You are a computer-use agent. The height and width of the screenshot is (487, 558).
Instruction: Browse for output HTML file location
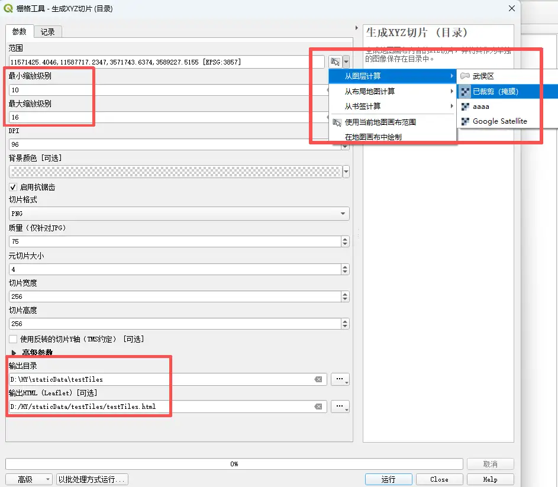(340, 407)
